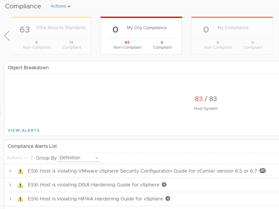Click the 'Host System' label

[x=206, y=109]
